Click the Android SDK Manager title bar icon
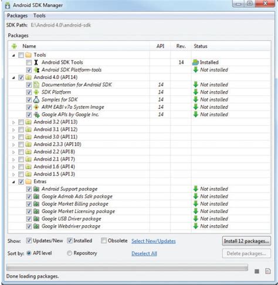 point(8,5)
